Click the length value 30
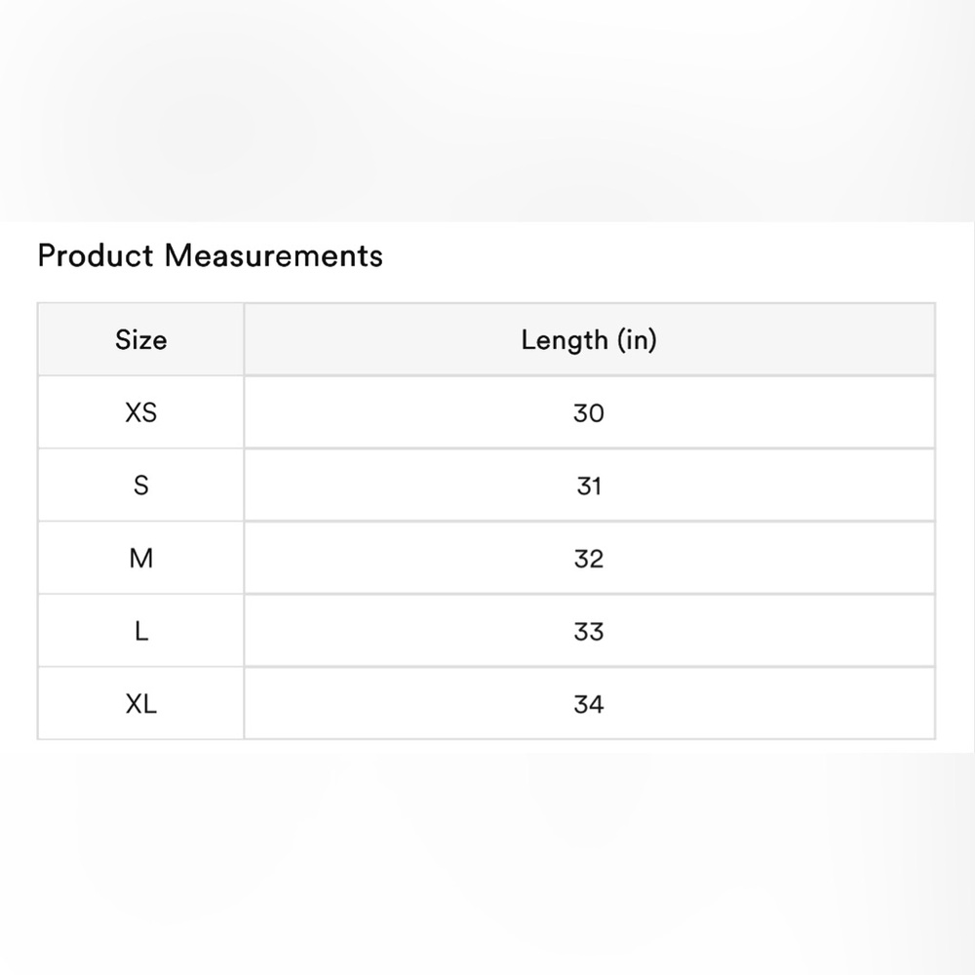Screen dimensions: 975x975 589,413
